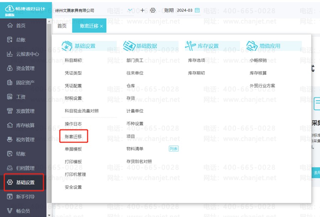Viewport: 320px width, 217px height.
Task: Open settings gear icon in top bar
Action: [x=153, y=10]
